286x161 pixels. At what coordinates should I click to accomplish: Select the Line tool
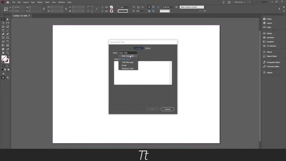click(8, 30)
